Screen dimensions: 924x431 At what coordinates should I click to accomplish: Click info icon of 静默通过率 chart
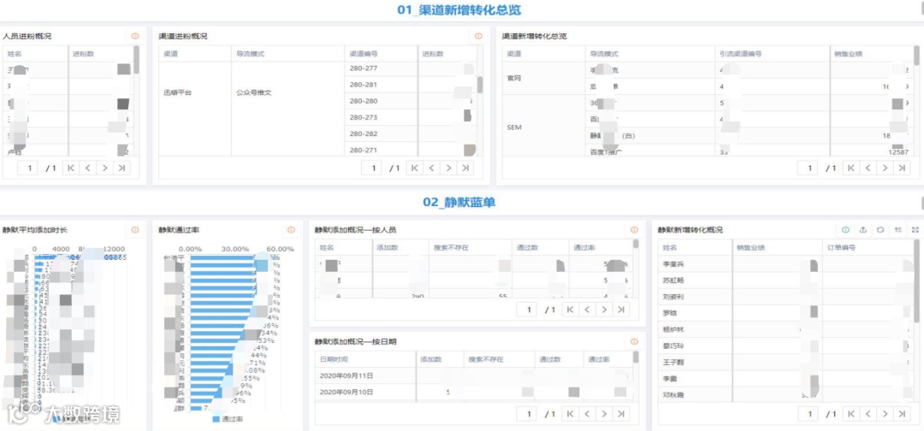[x=291, y=230]
